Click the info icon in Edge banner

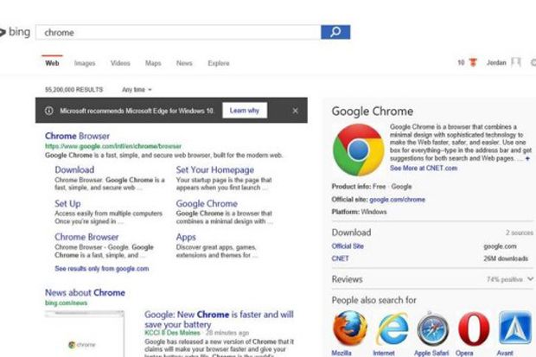tap(49, 111)
